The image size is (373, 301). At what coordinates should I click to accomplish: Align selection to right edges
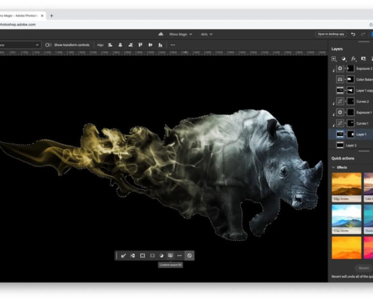click(130, 45)
